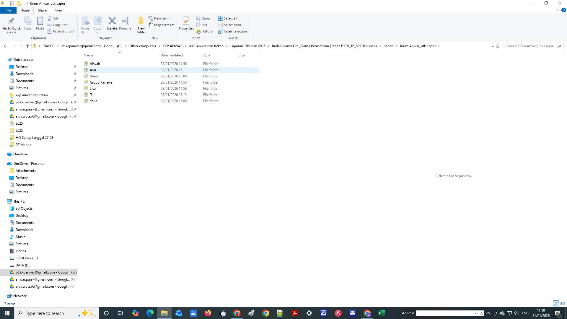Open Excel from the taskbar
This screenshot has height=319, width=567.
coord(381,313)
